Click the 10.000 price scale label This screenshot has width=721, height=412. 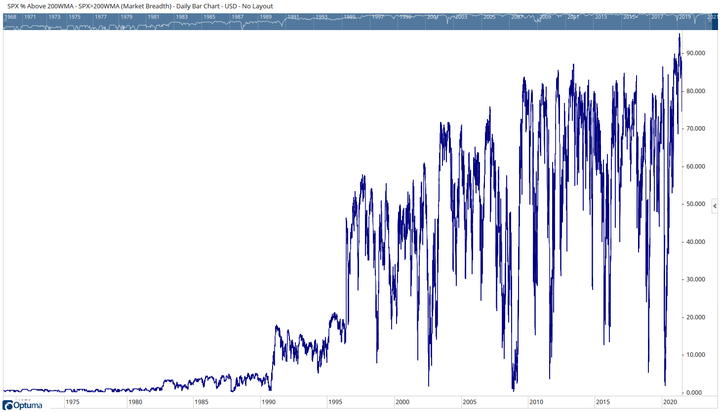[x=696, y=355]
